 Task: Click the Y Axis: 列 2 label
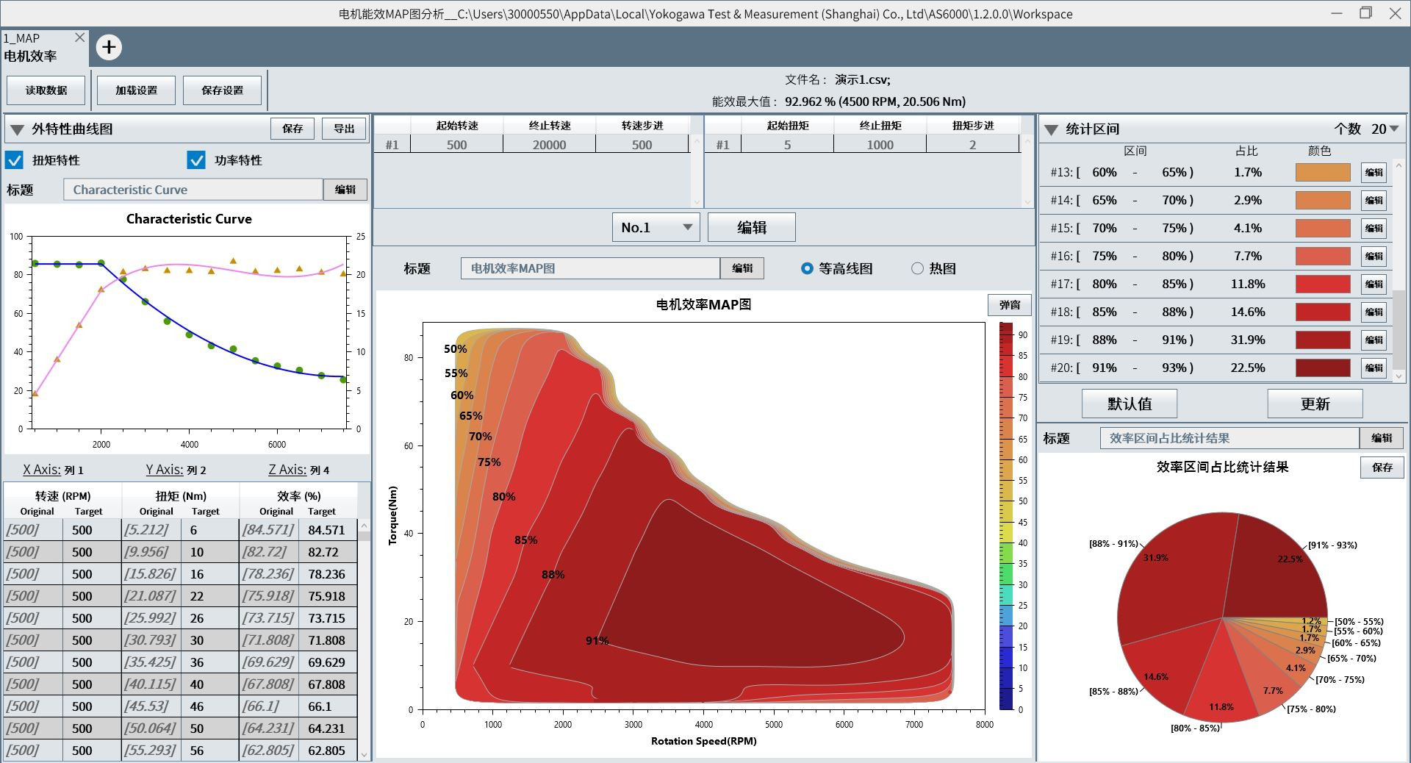176,470
